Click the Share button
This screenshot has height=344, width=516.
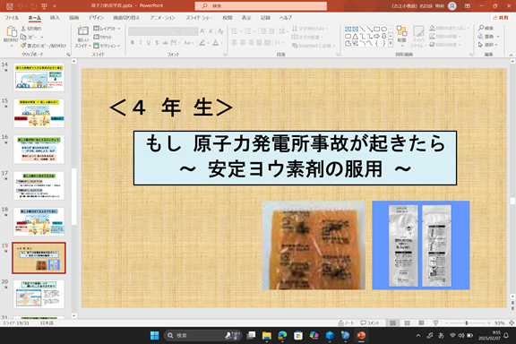[x=501, y=18]
